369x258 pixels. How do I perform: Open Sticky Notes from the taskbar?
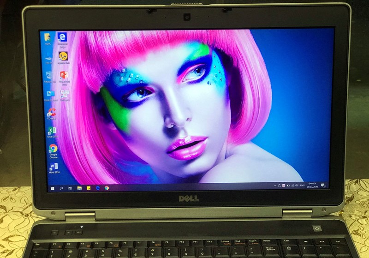[x=89, y=188]
